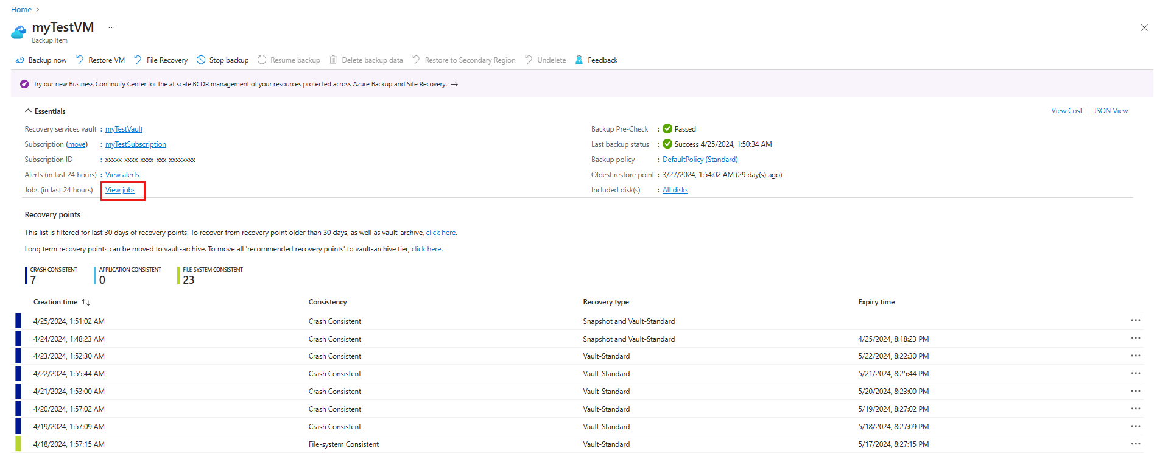Open more options for 4/21/2024 recovery point
The image size is (1154, 453).
(1136, 391)
